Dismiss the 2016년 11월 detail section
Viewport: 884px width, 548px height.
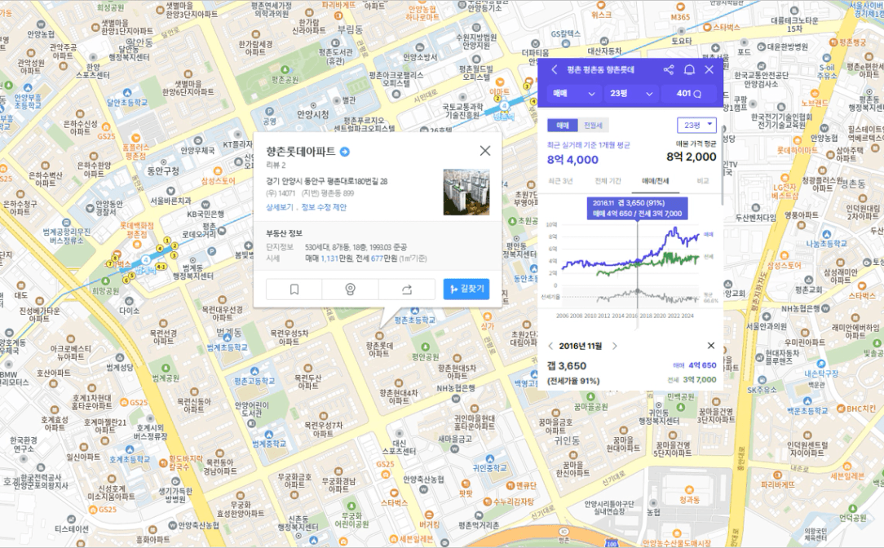711,346
